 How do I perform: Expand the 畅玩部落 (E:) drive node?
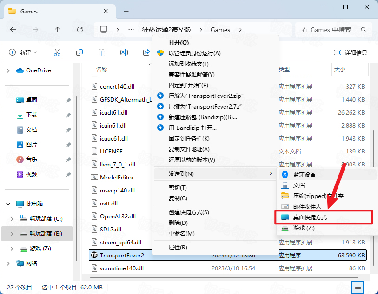click(12, 234)
